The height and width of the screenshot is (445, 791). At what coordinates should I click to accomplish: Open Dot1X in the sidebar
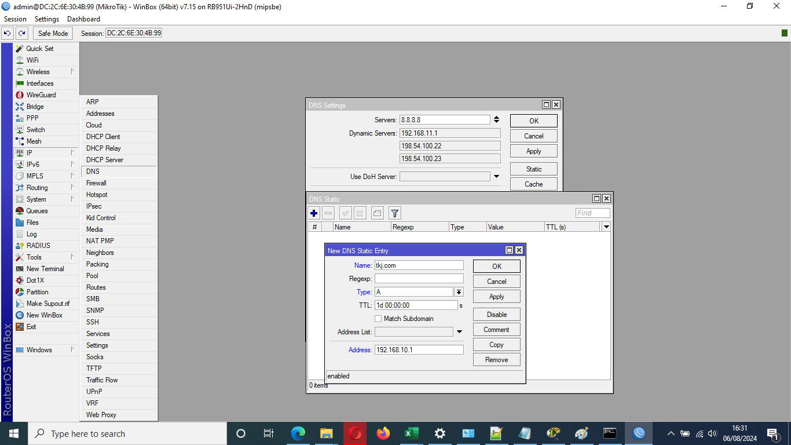click(x=46, y=280)
